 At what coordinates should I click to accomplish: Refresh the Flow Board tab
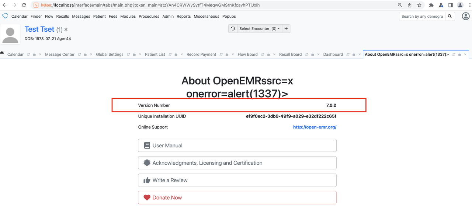pyautogui.click(x=263, y=55)
